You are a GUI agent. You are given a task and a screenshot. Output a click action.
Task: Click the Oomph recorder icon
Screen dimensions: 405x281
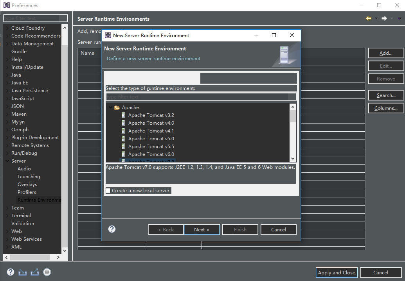coord(47,272)
